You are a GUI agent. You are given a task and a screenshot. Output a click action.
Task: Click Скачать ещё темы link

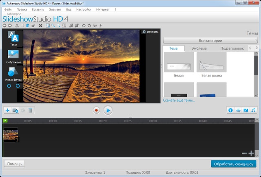[x=179, y=100]
